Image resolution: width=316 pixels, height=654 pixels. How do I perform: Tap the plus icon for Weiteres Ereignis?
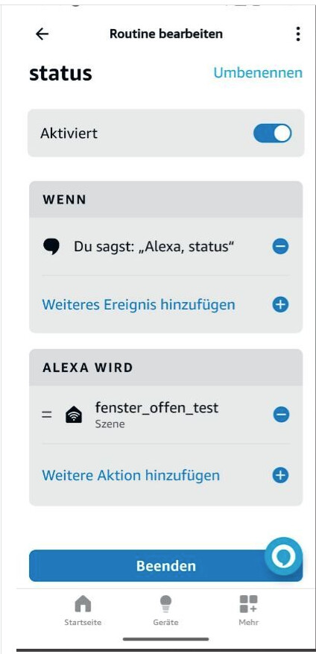(280, 304)
